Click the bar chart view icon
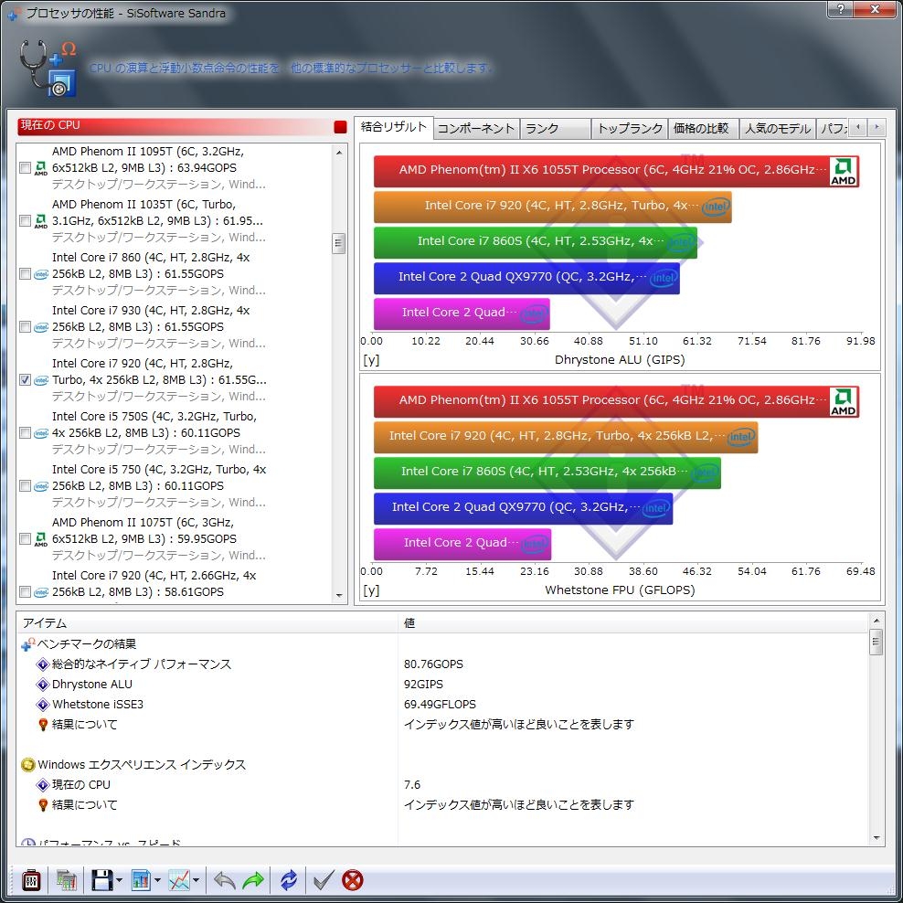The height and width of the screenshot is (903, 903). [141, 880]
